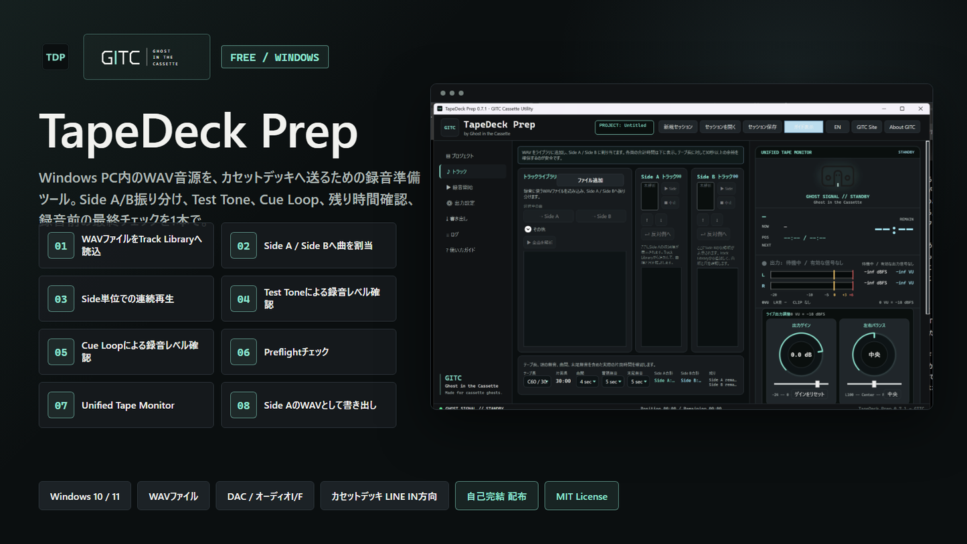Click the Unified Tape Monitor feature card

(x=126, y=405)
